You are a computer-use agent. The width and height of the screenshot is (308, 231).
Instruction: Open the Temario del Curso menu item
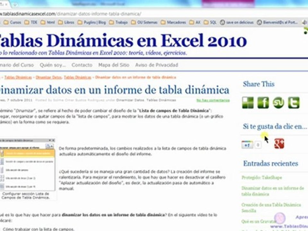[17, 65]
